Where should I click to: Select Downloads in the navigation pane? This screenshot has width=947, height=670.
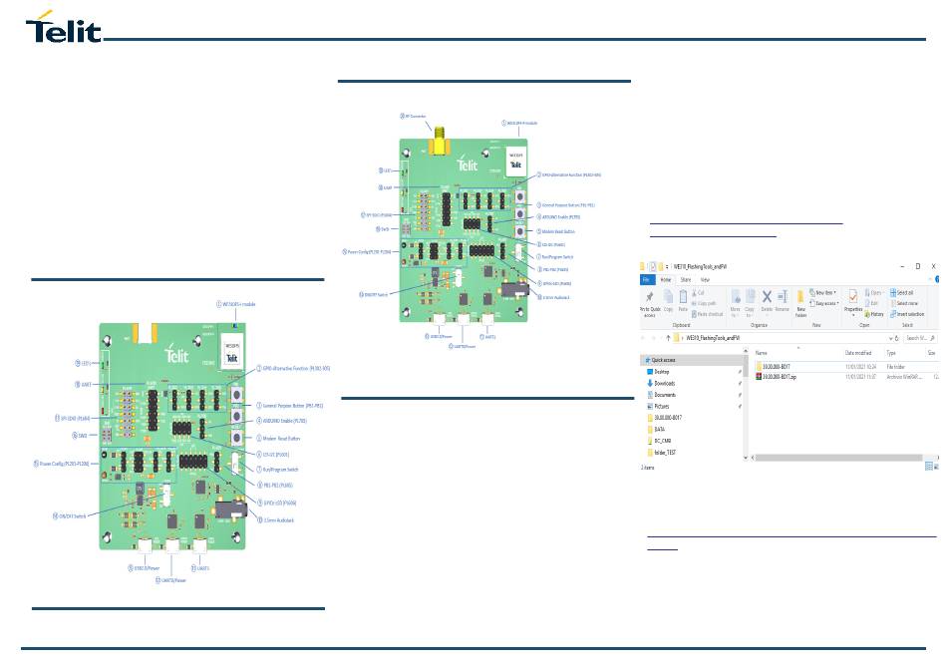point(663,383)
